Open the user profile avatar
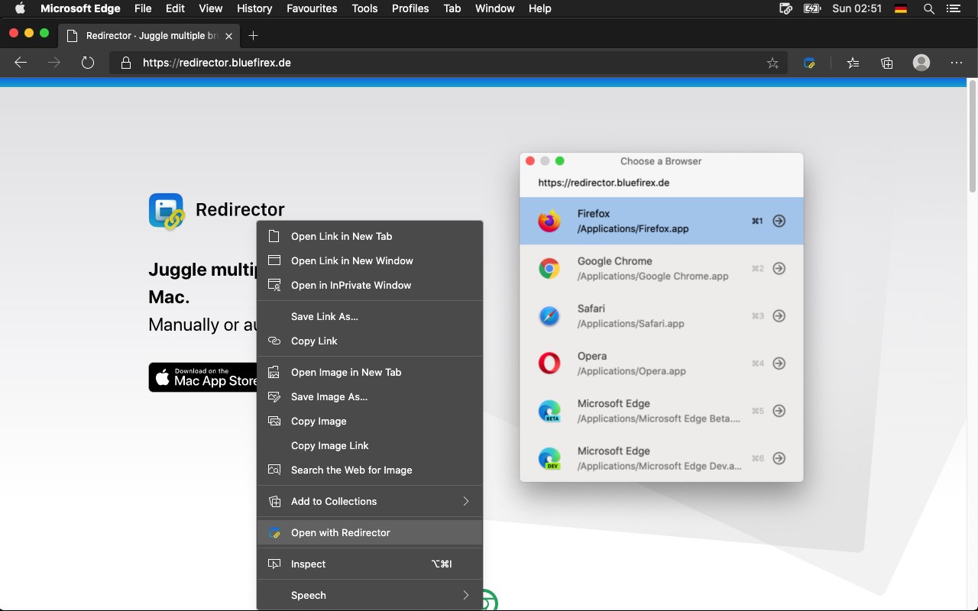 [x=921, y=63]
